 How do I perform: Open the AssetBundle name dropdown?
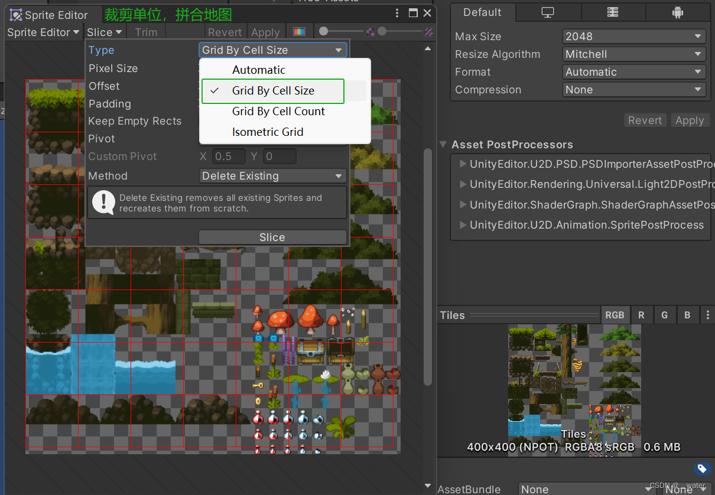[586, 489]
